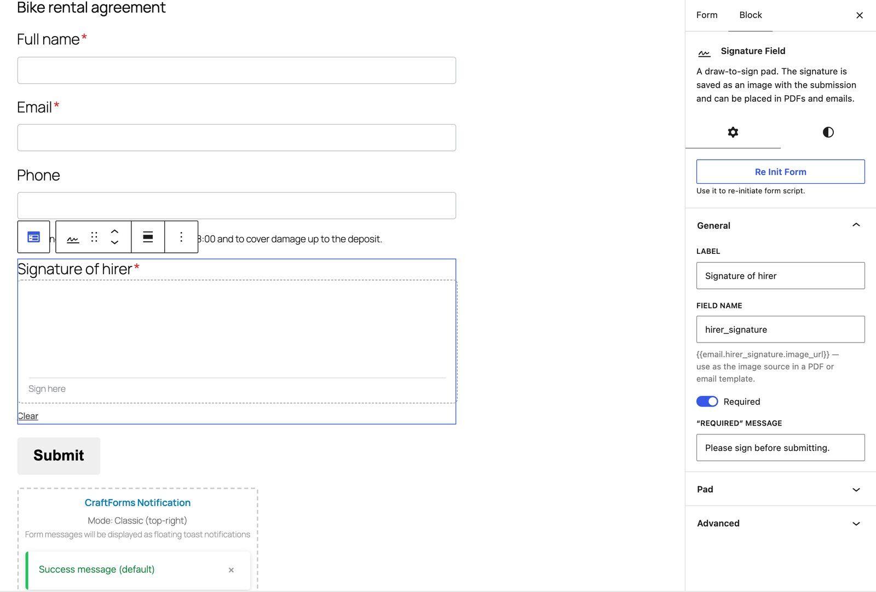Edit the Field Name 'hirer_signature' input

780,329
